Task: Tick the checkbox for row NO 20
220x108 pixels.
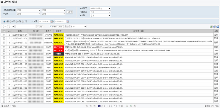Action: pyautogui.click(x=4, y=102)
